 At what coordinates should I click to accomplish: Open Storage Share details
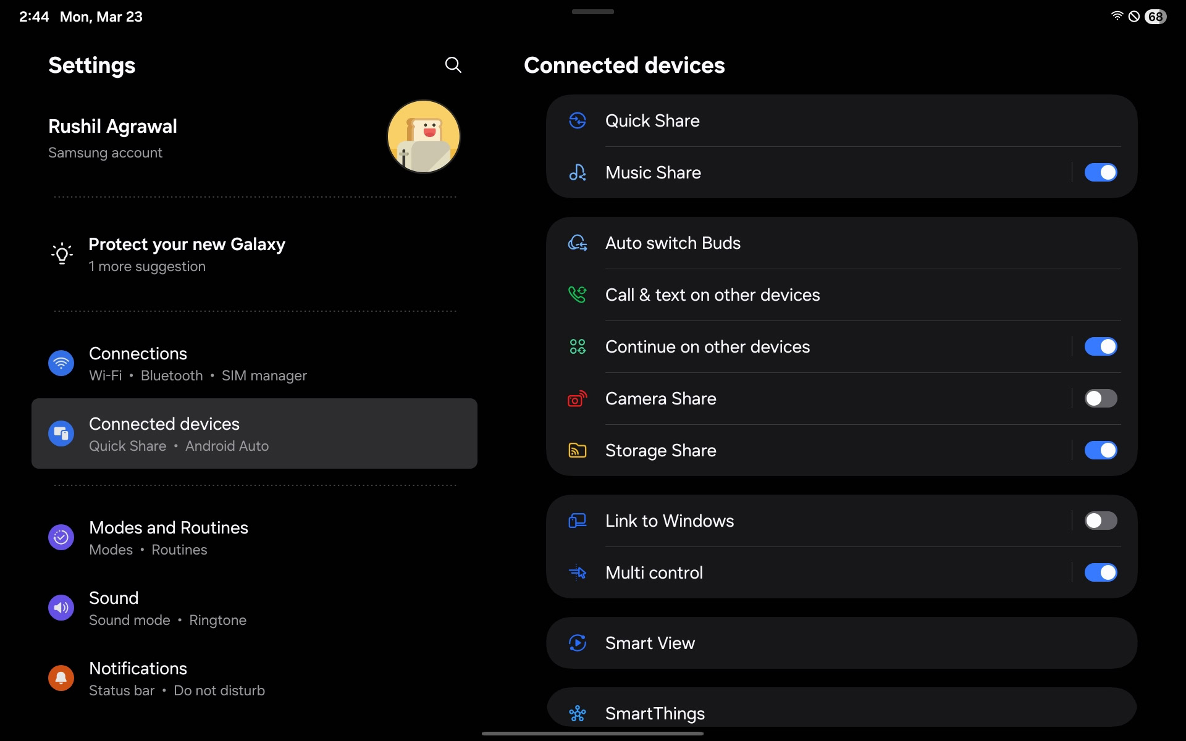tap(808, 450)
